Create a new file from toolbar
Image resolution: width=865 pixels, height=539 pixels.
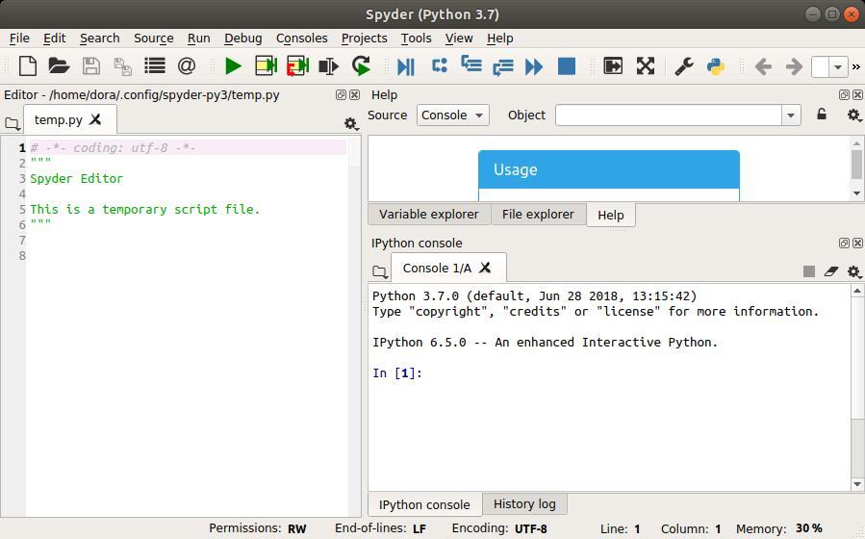click(x=28, y=66)
